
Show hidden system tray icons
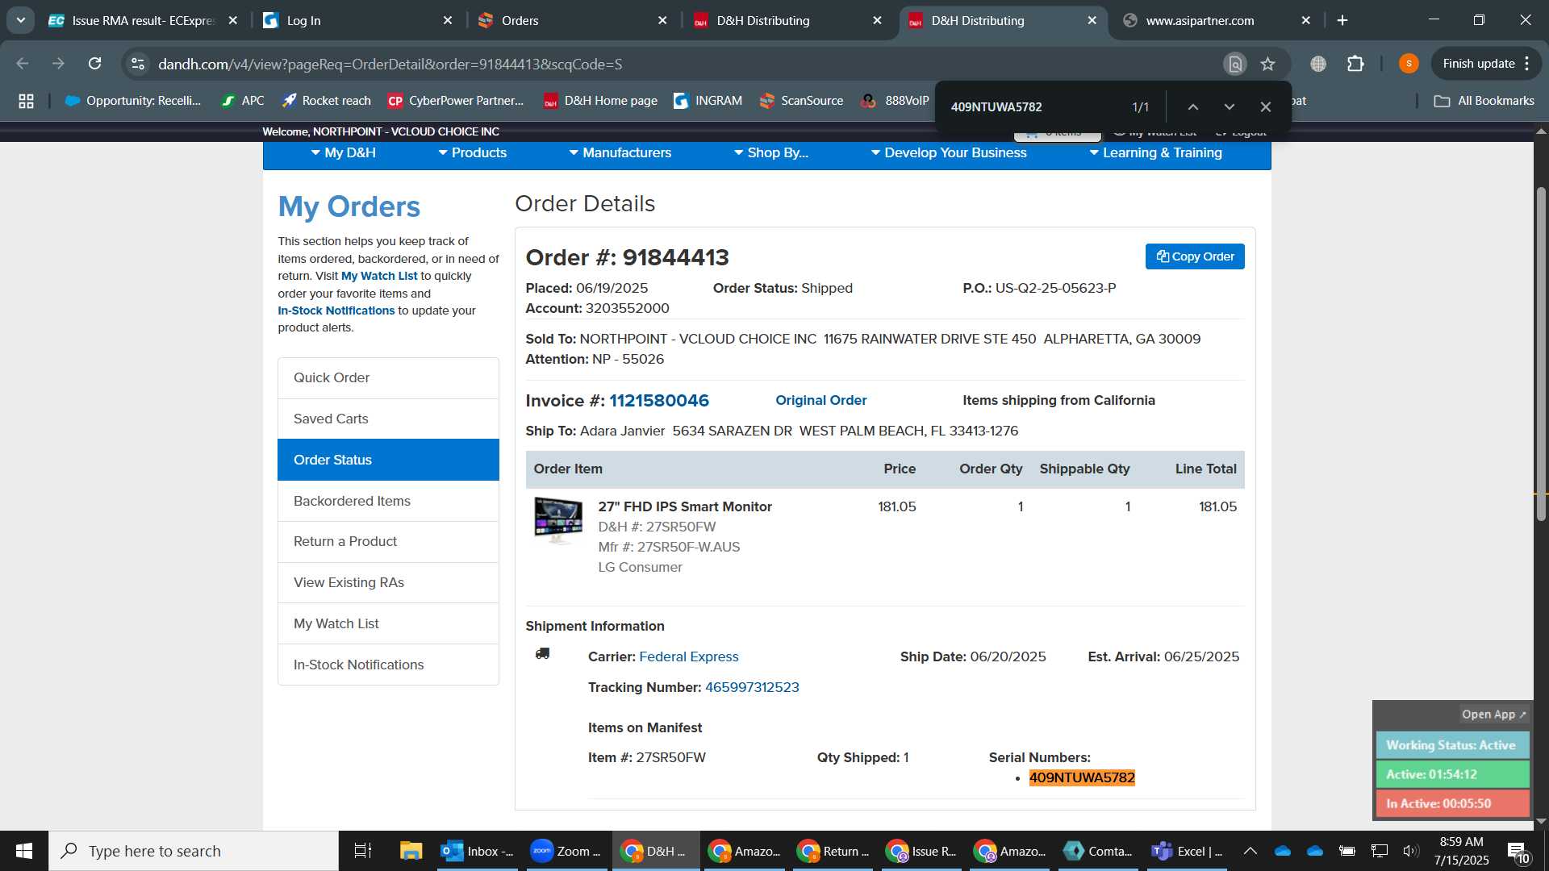click(x=1250, y=851)
